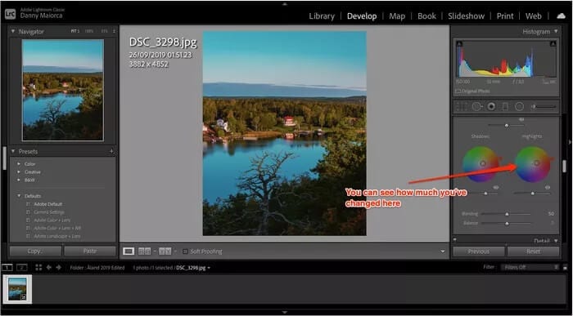Add a new preset with plus icon
573x316 pixels.
coord(112,151)
